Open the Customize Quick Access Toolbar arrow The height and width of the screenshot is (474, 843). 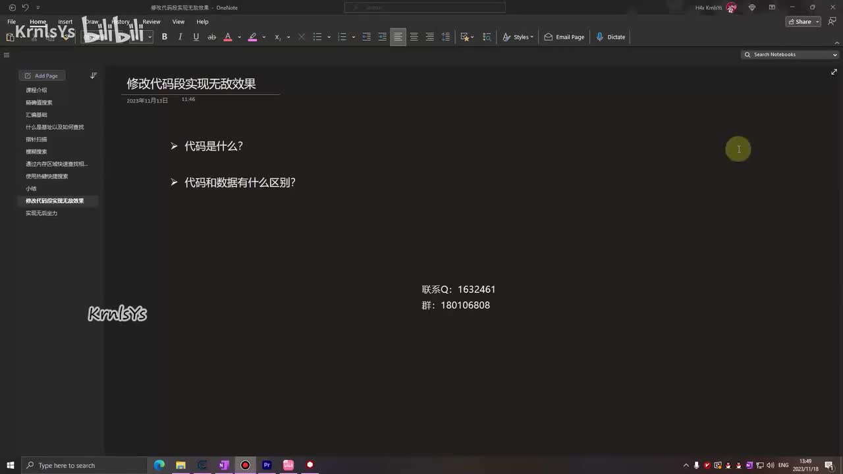[x=38, y=7]
